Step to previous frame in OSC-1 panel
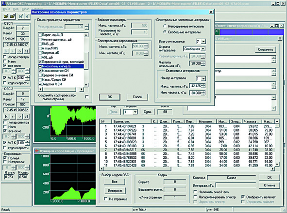The width and height of the screenshot is (287, 213). pos(13,51)
